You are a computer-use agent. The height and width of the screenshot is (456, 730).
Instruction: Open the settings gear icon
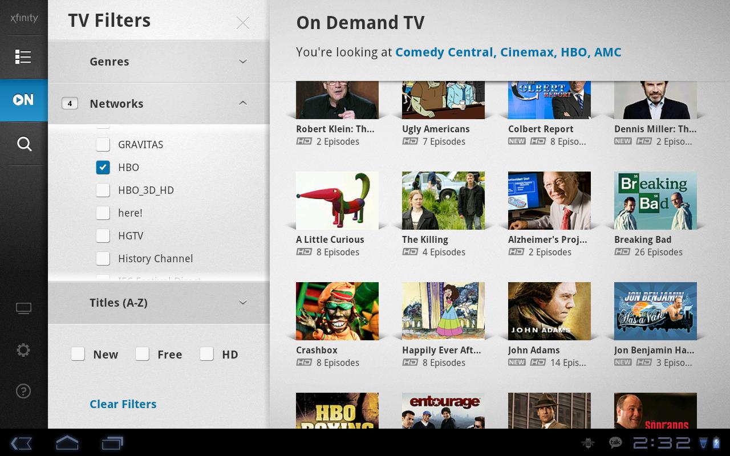tap(23, 350)
